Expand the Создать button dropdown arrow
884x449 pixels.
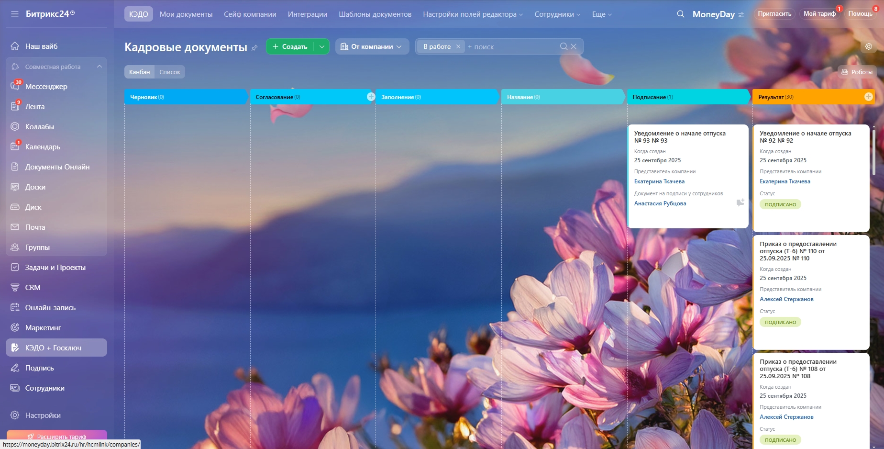322,46
